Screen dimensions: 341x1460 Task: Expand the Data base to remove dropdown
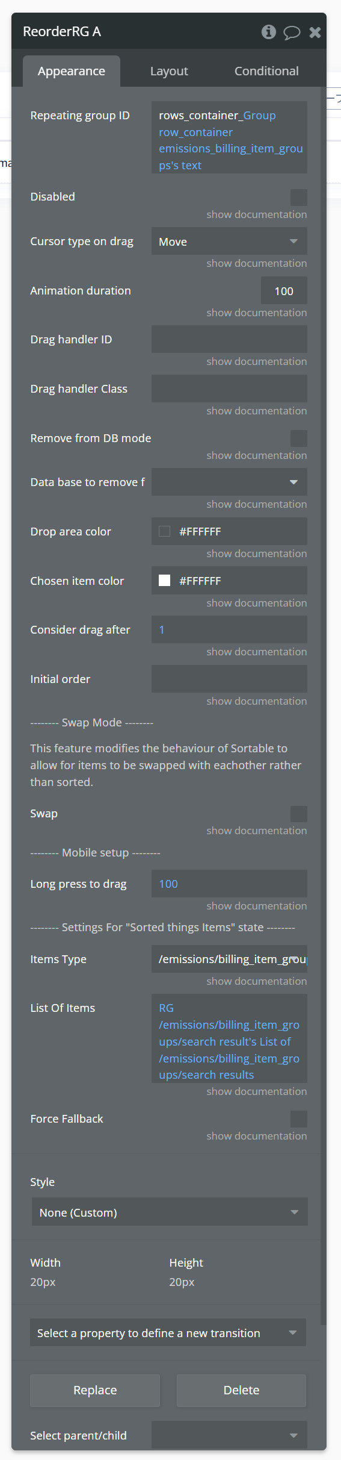pos(229,482)
